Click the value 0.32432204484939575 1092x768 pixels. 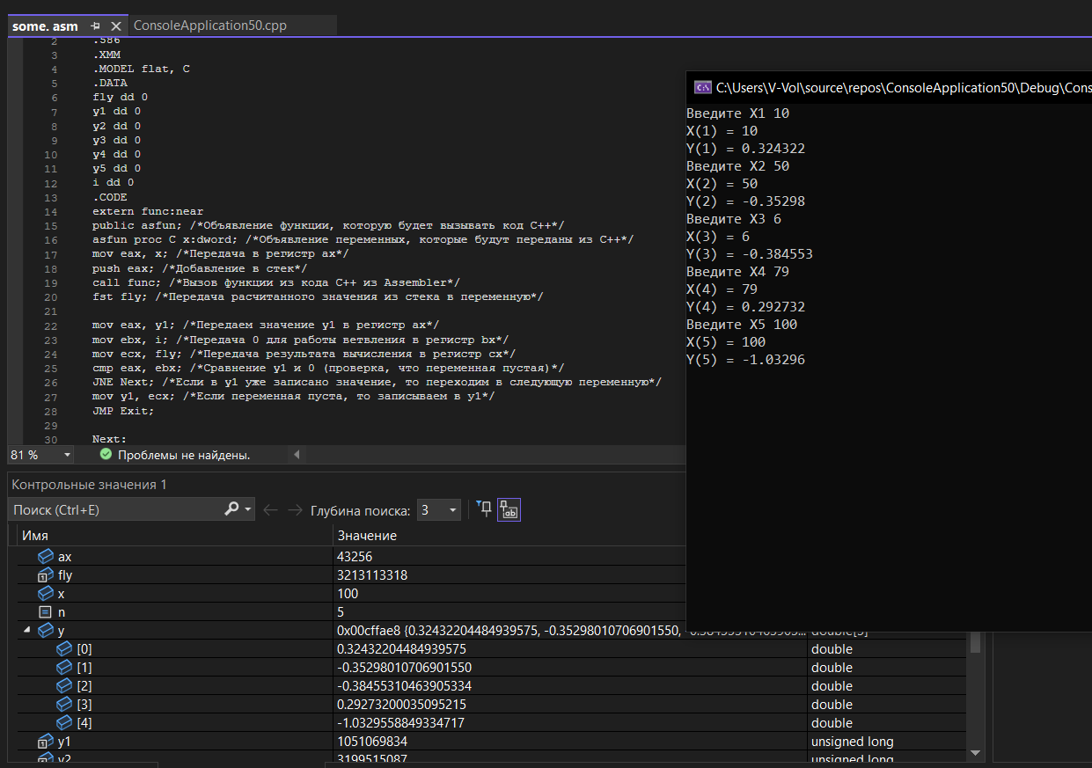point(401,649)
